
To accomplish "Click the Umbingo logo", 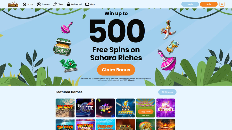I will pos(13,4).
